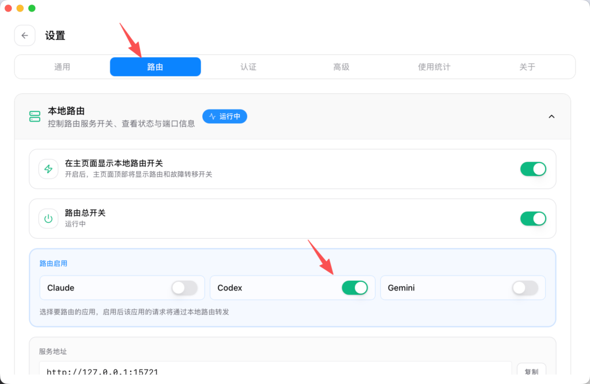Switch to the 通用 tab
The image size is (590, 384).
tap(62, 67)
